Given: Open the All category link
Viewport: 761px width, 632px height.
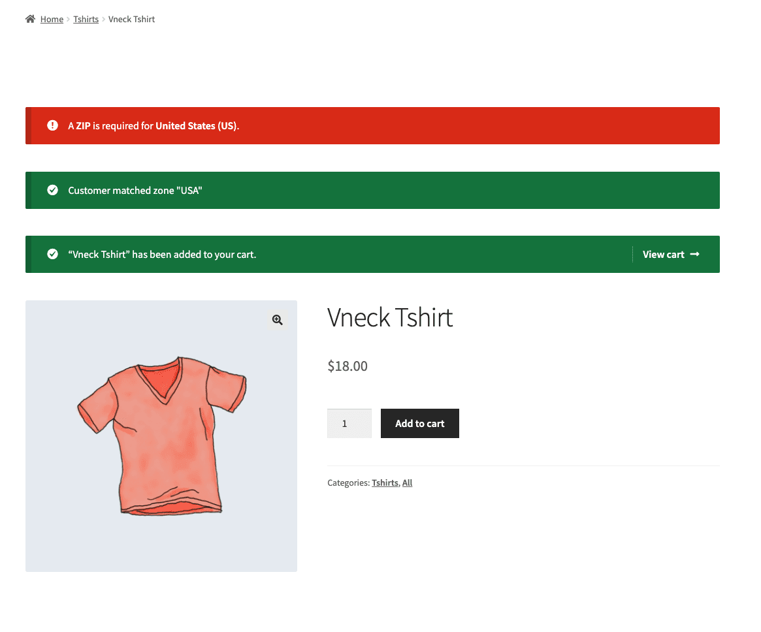Looking at the screenshot, I should [407, 482].
